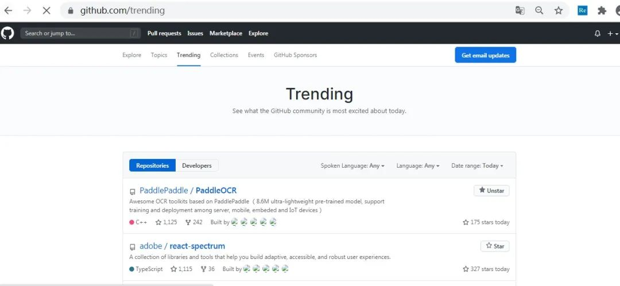Click the TypeScript language color dot
This screenshot has width=620, height=286.
(131, 269)
